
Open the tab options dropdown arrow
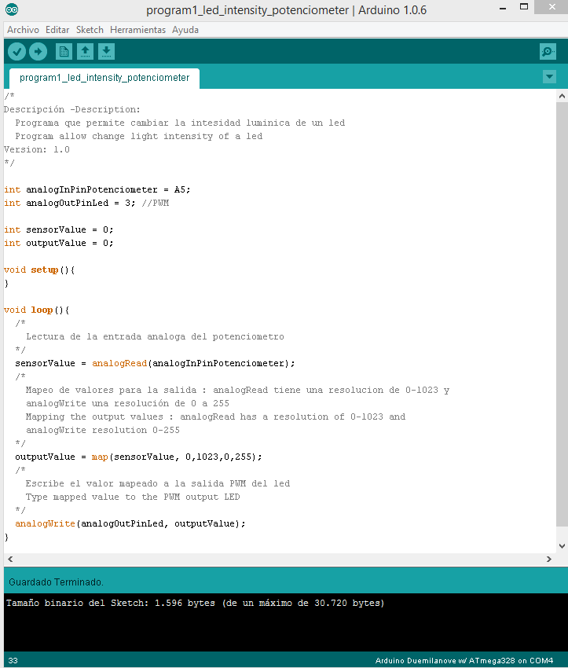pos(549,77)
